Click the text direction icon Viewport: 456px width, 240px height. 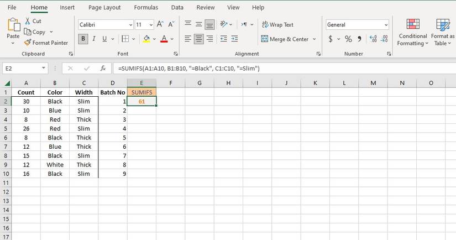244,24
